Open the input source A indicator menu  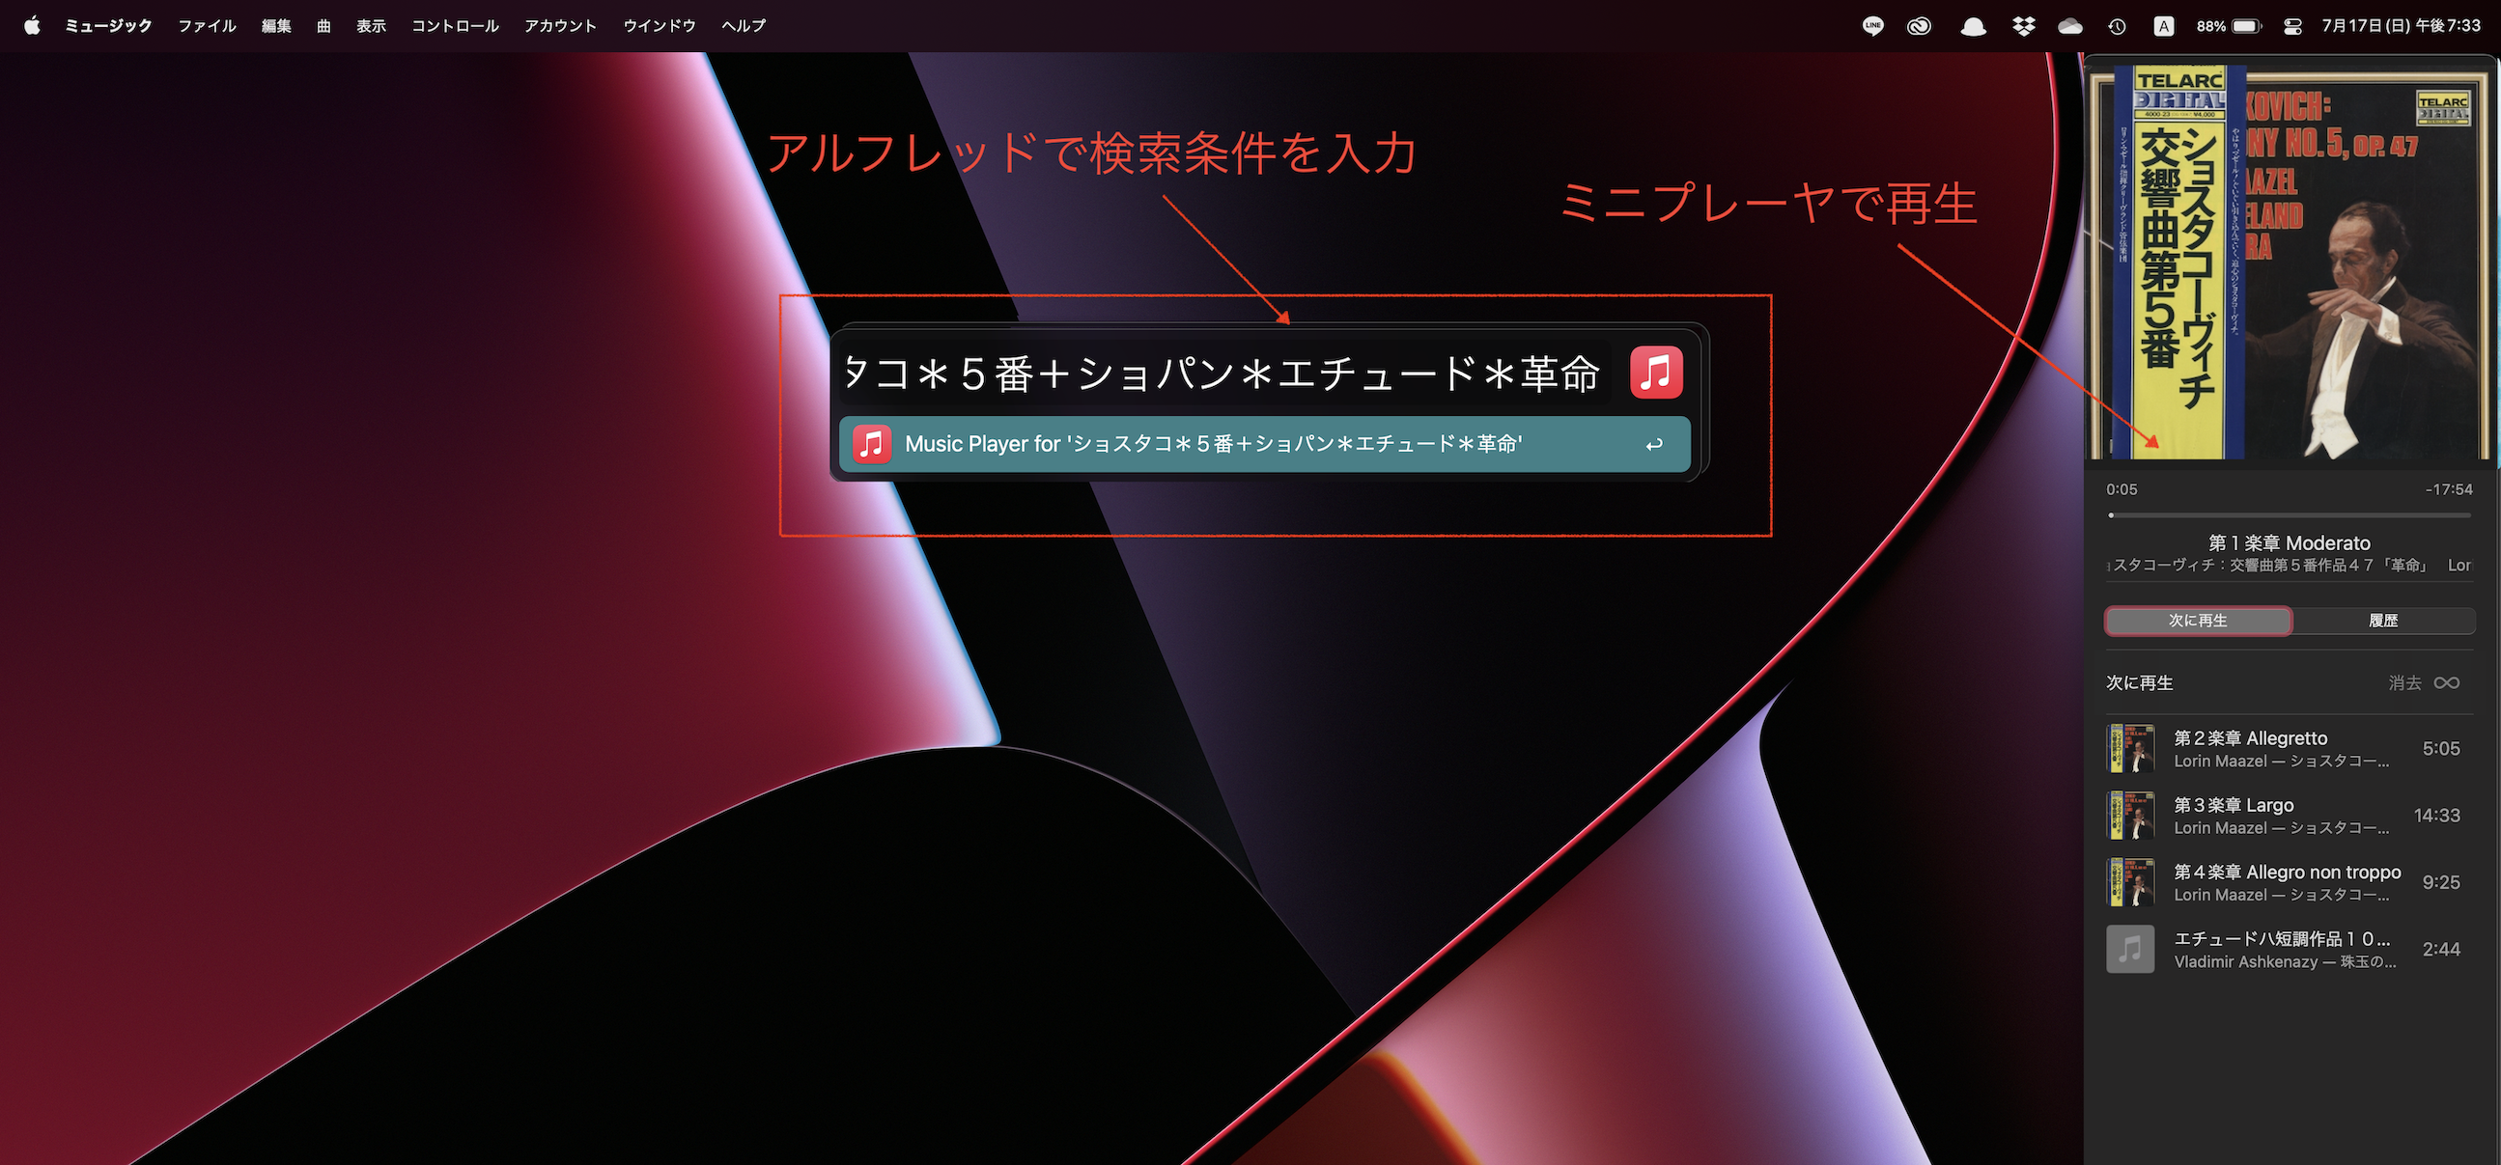click(x=2164, y=26)
